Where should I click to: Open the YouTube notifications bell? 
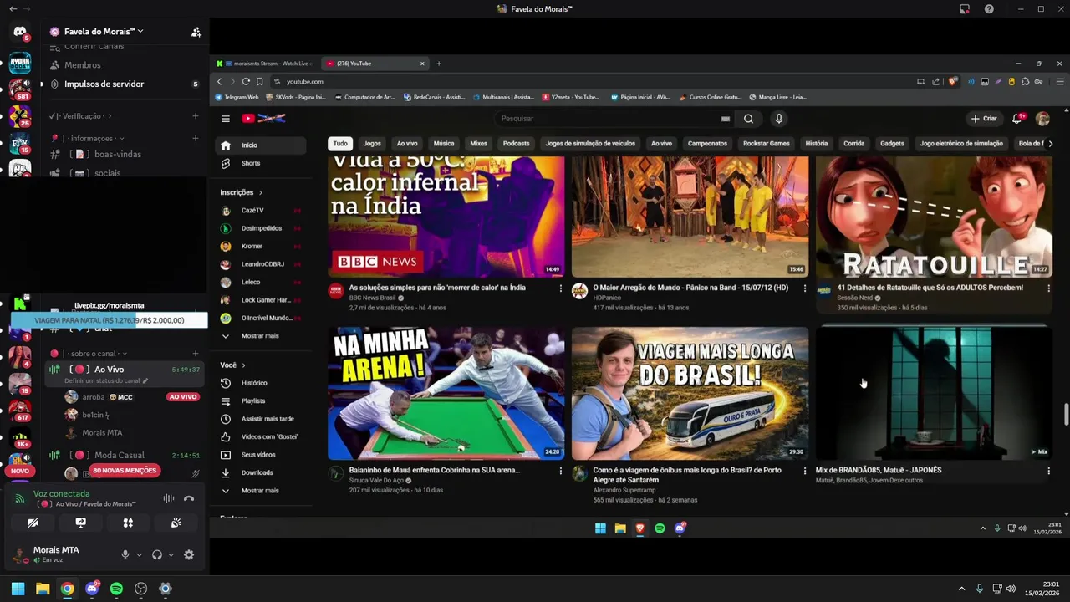(1017, 119)
